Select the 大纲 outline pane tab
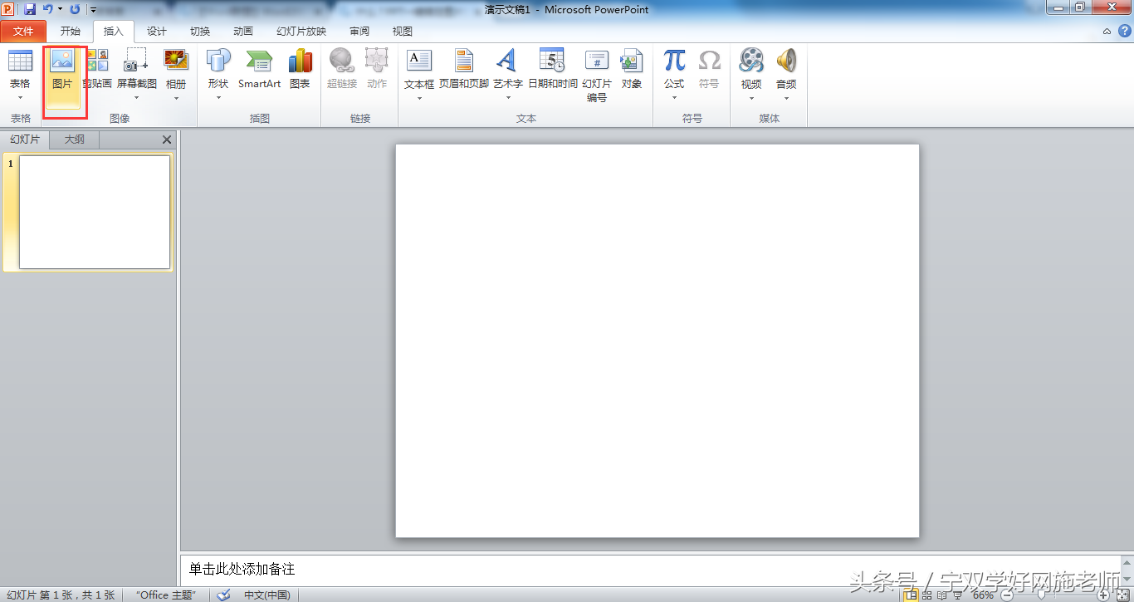Screen dimensions: 1134x602 pyautogui.click(x=75, y=139)
